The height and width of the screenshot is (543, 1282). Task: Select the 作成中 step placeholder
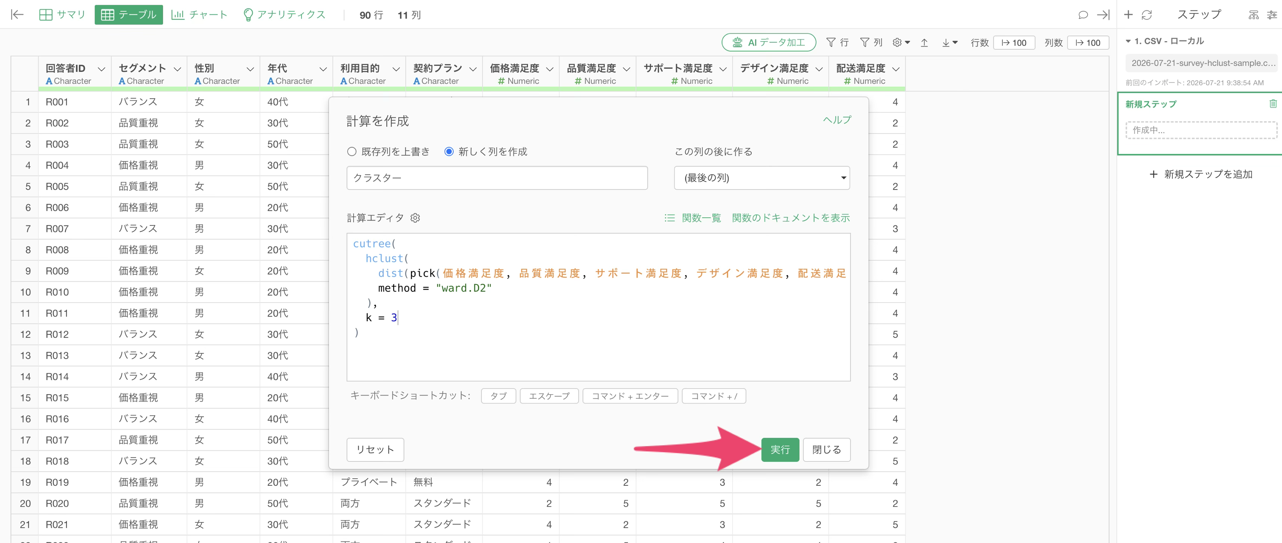tap(1201, 130)
